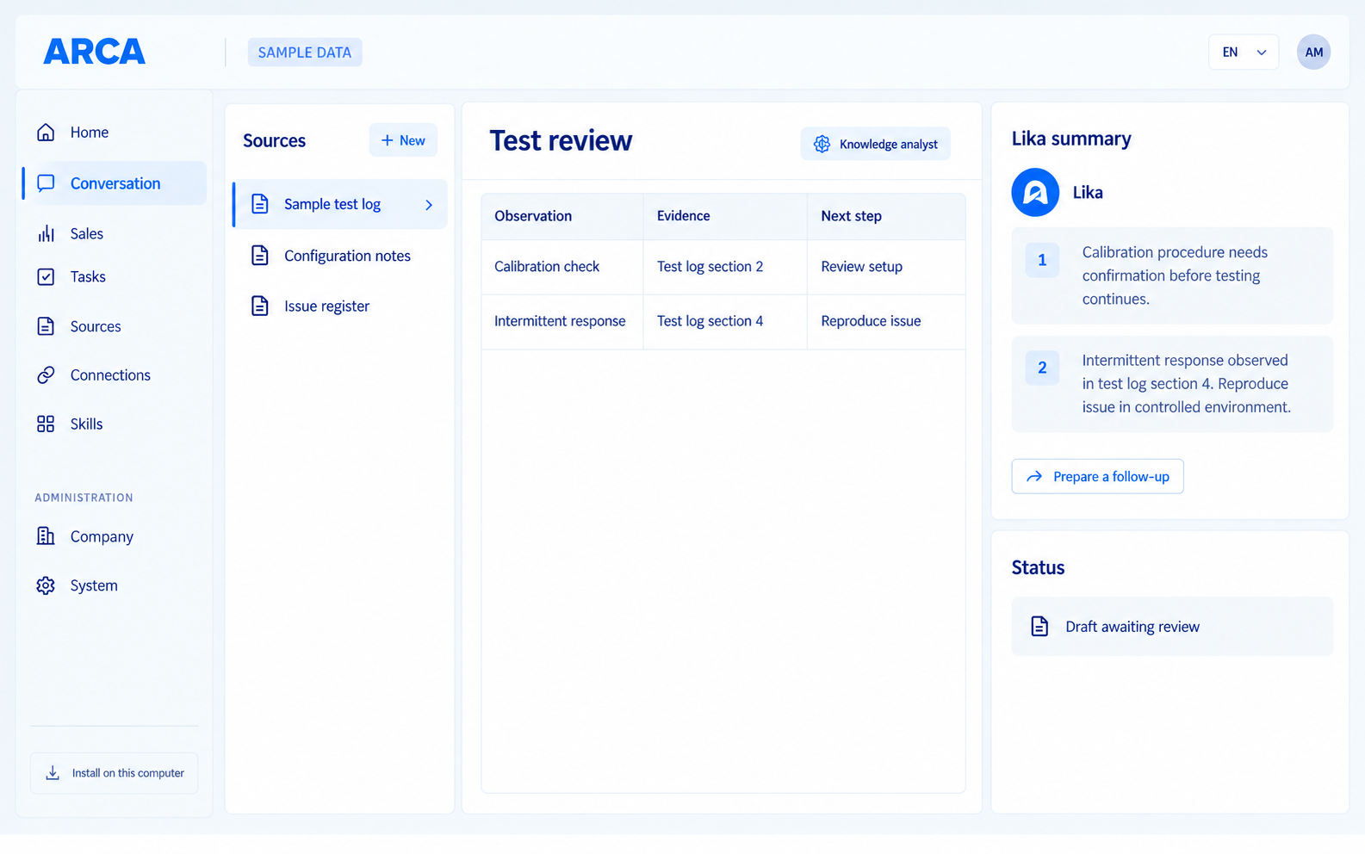Click the Sources document icon in sidebar

click(46, 326)
